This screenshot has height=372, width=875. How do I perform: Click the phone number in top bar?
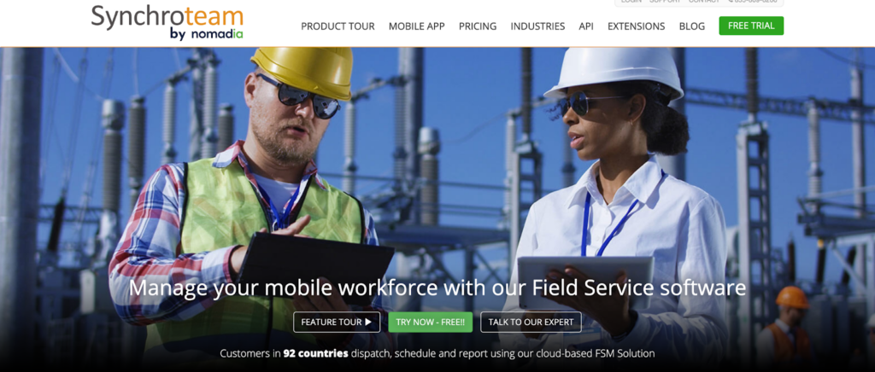coord(753,2)
